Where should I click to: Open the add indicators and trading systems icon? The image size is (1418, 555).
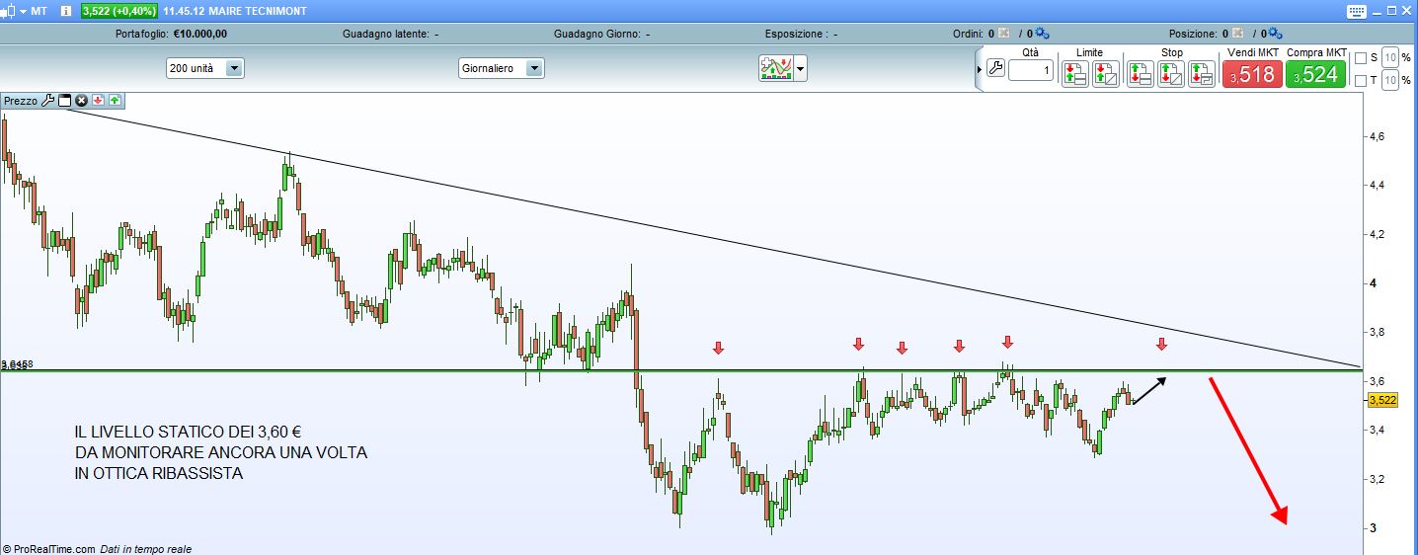pyautogui.click(x=775, y=68)
